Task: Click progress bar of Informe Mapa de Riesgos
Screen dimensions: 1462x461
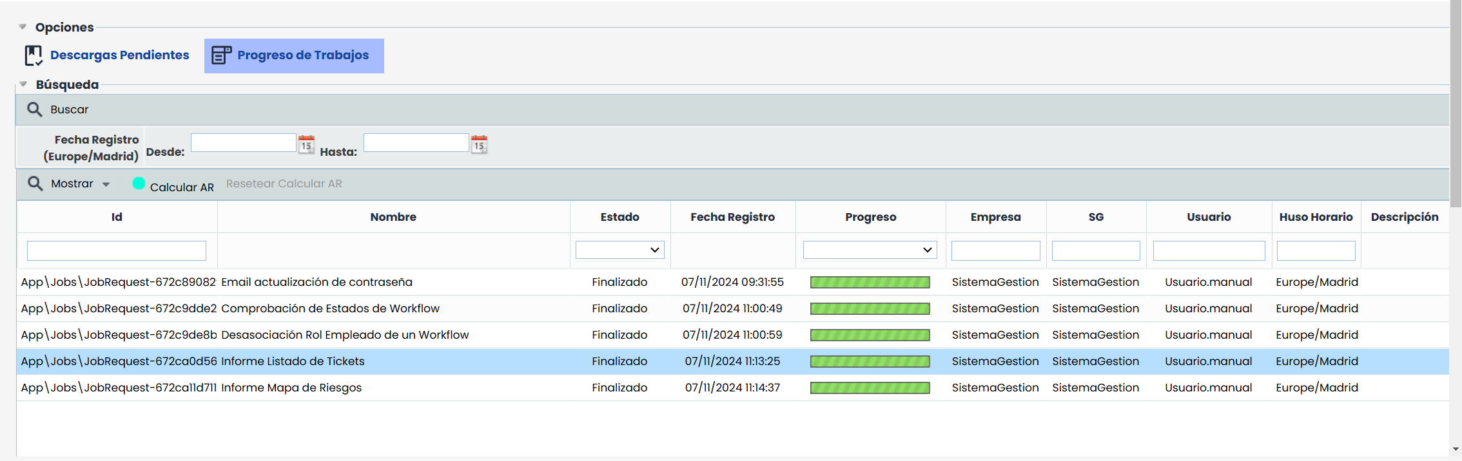Action: 870,388
